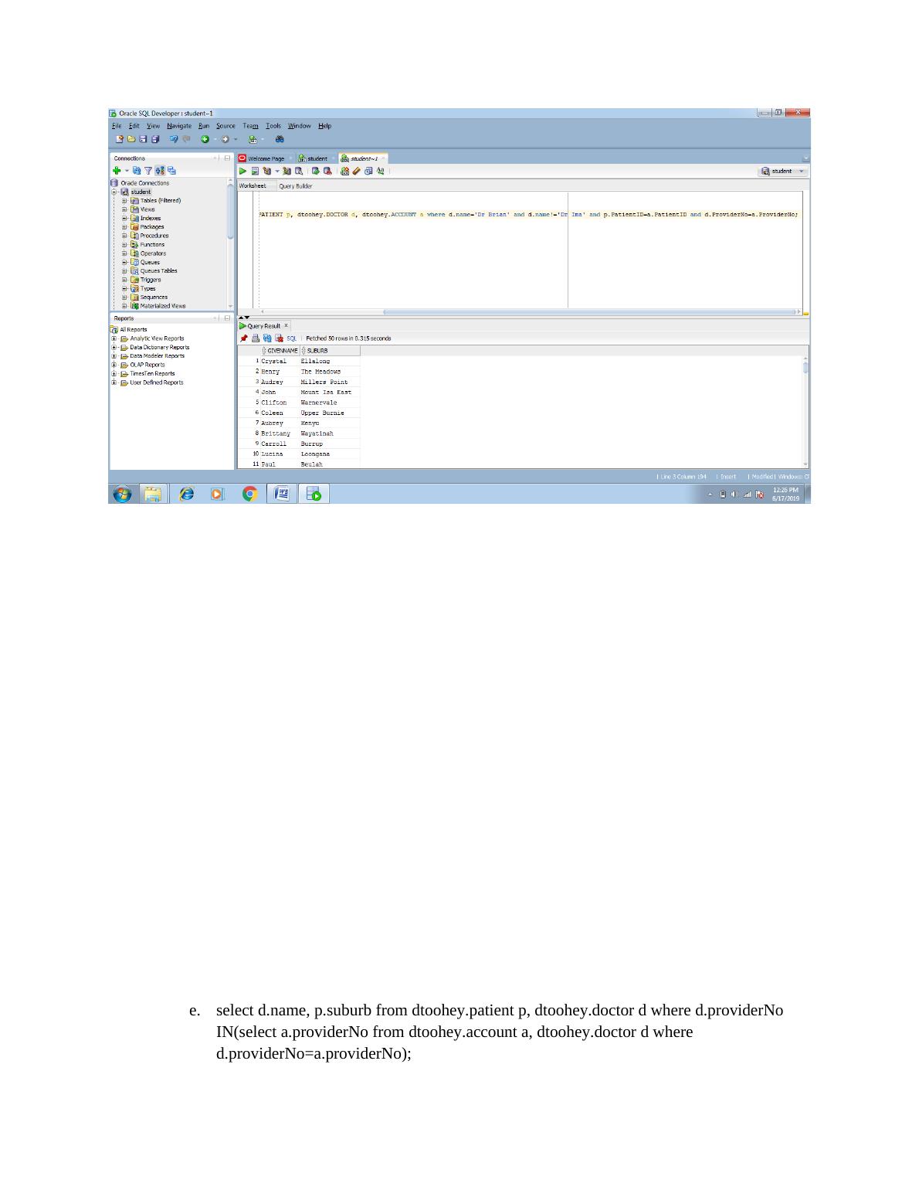The height and width of the screenshot is (1190, 919).
Task: Open the Tools menu
Action: tap(273, 126)
